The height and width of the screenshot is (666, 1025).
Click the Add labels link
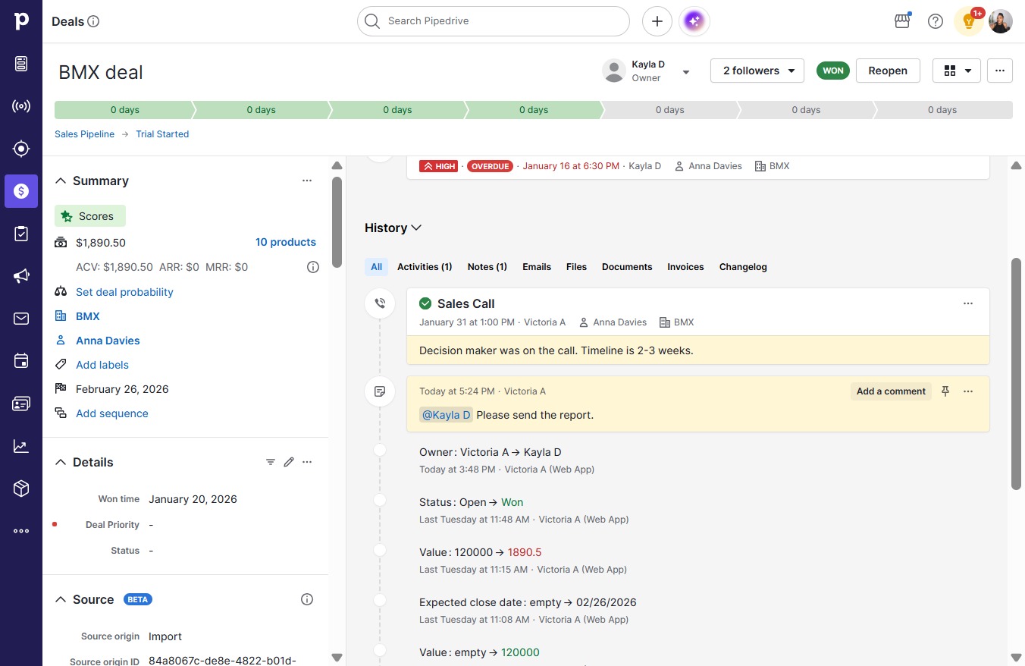pyautogui.click(x=102, y=365)
